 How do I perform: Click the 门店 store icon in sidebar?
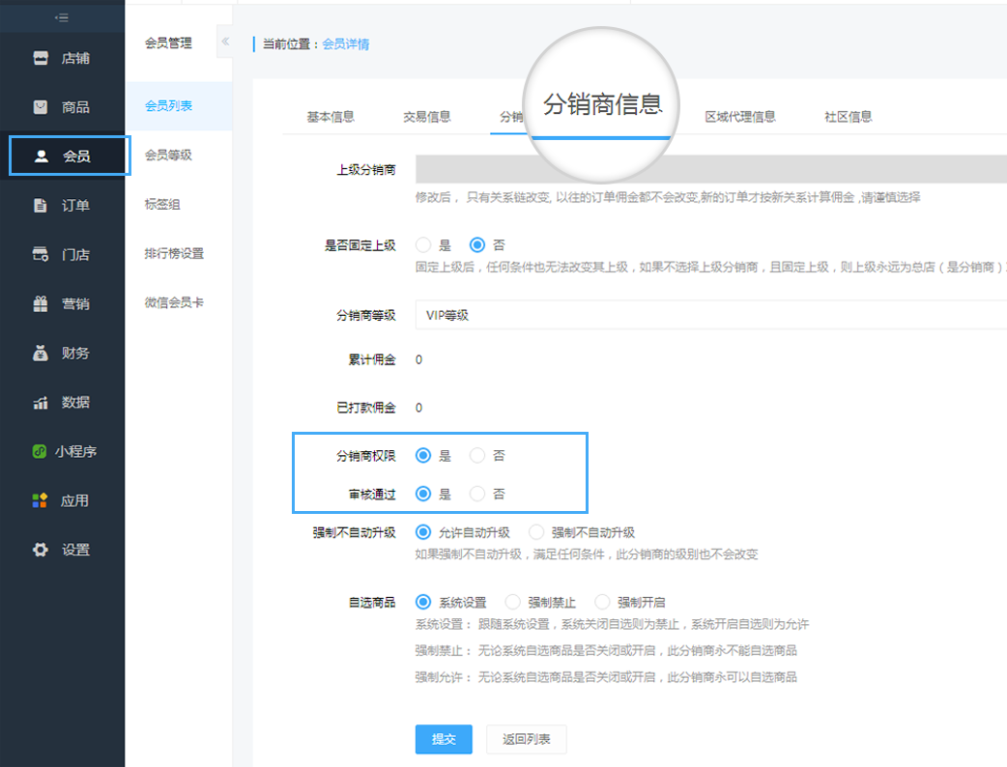pyautogui.click(x=41, y=254)
